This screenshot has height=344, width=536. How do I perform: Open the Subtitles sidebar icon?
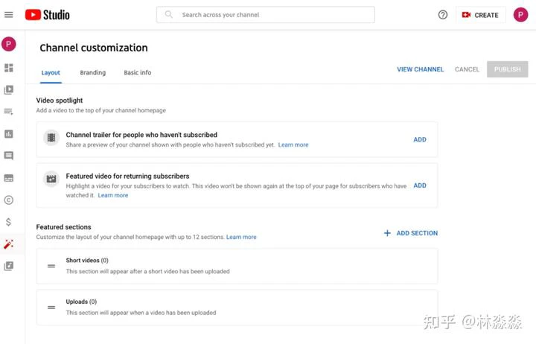coord(8,178)
